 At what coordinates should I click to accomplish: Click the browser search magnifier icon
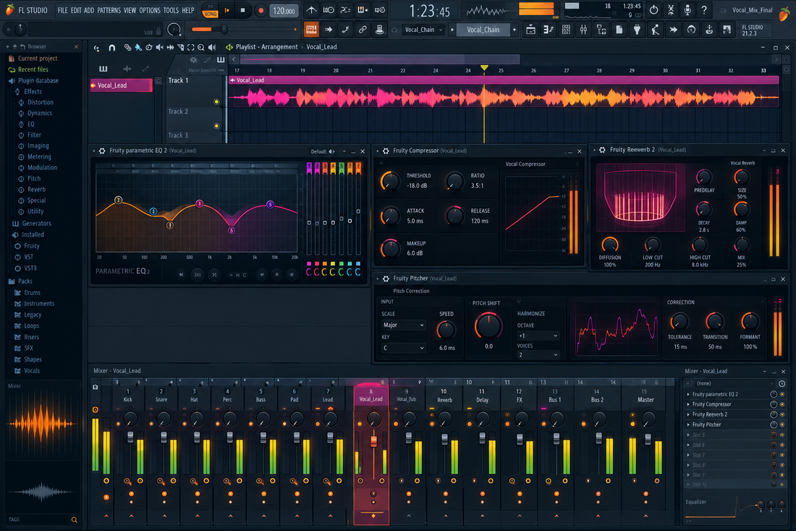tap(74, 520)
